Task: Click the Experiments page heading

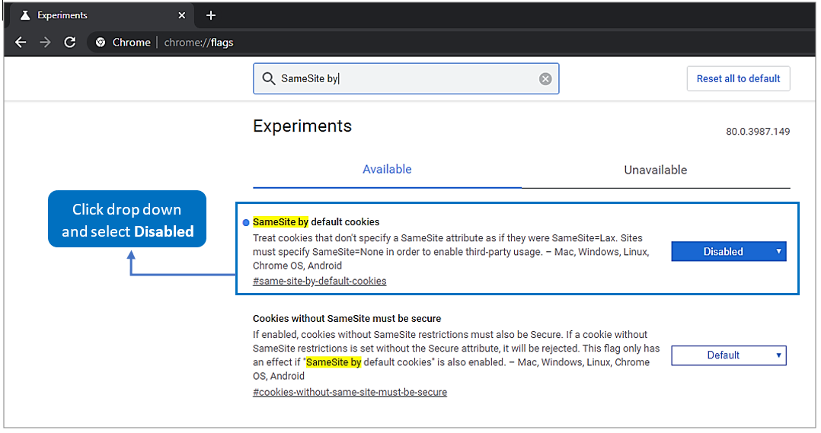Action: 302,126
